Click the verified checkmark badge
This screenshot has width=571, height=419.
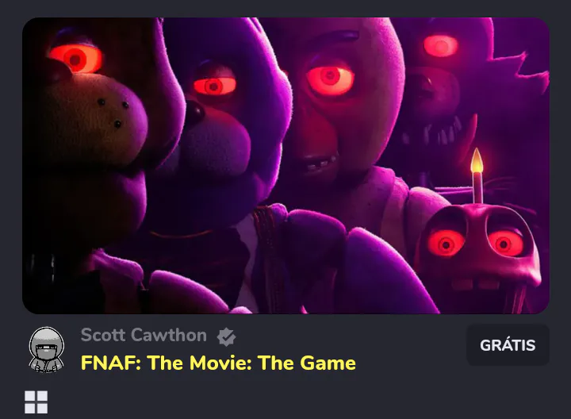(227, 336)
